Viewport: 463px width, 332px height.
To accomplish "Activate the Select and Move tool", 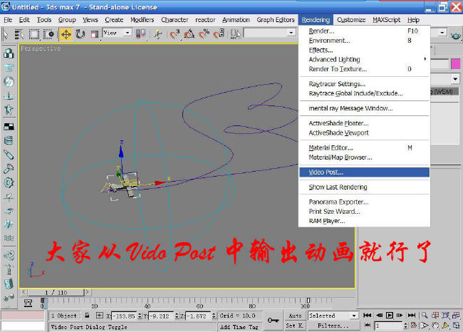I will pos(66,34).
